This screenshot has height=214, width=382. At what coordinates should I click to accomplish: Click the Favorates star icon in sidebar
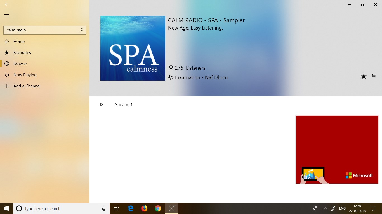[x=7, y=52]
